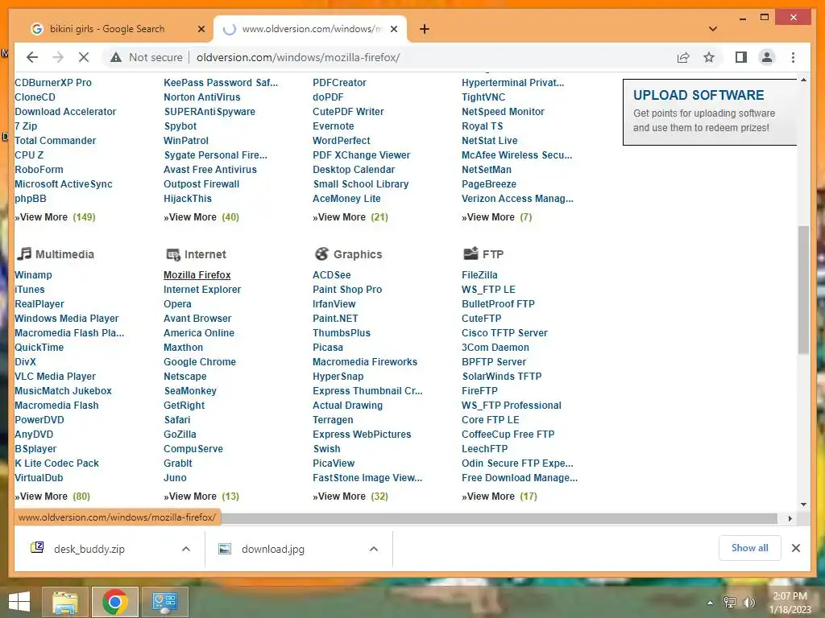Close the bikini girls Google Search tab
The width and height of the screenshot is (825, 618).
point(201,29)
